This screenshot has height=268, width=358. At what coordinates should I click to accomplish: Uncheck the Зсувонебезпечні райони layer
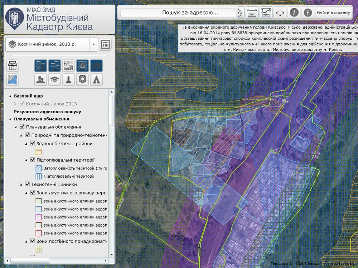pyautogui.click(x=33, y=143)
